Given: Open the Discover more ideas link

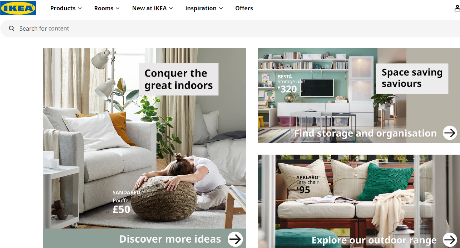Looking at the screenshot, I should (170, 239).
